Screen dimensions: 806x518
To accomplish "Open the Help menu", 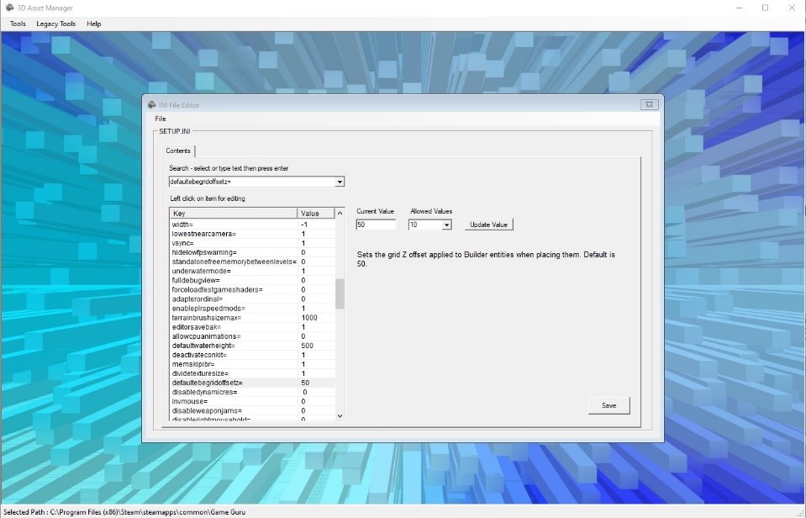I will click(x=94, y=24).
